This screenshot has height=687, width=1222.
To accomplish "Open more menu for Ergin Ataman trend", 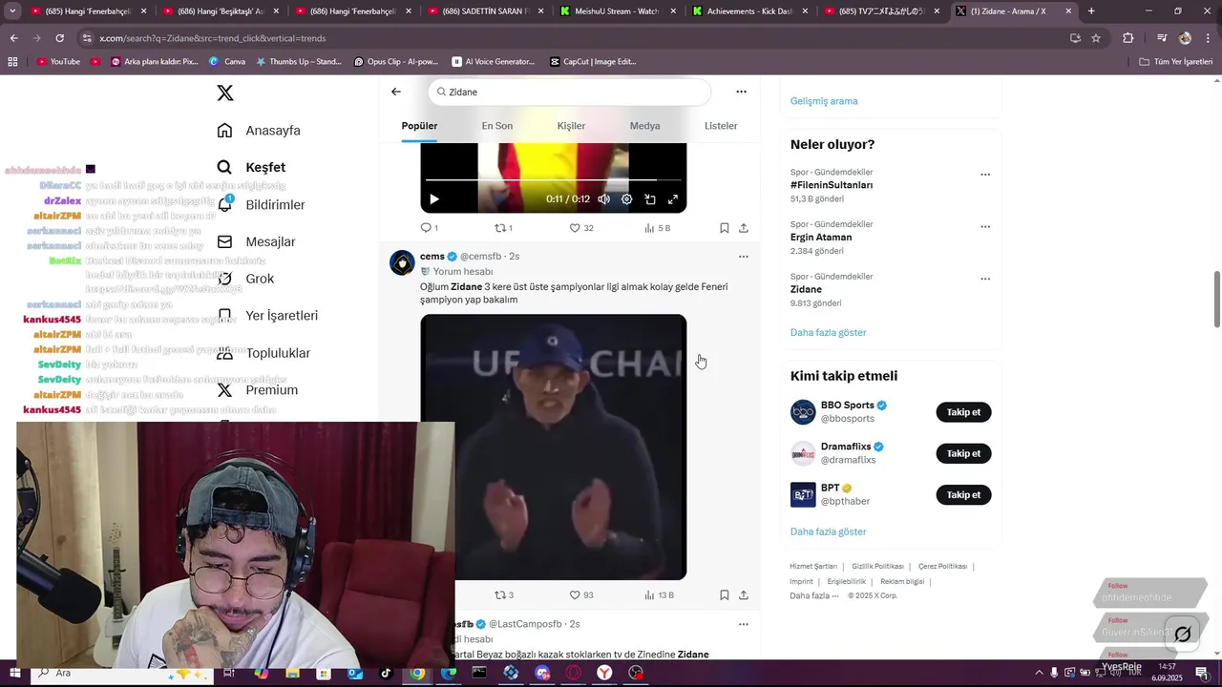I will tap(985, 227).
